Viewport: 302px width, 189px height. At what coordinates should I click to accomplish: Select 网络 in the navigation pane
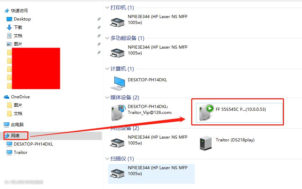coord(15,135)
